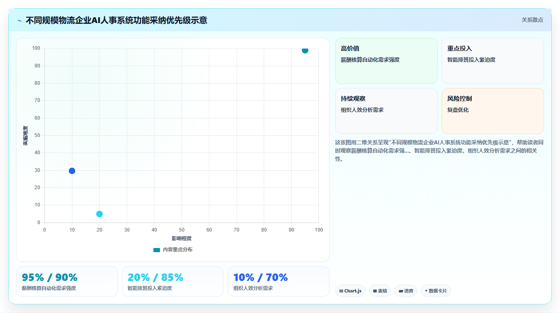The width and height of the screenshot is (560, 313).
Task: Click the 薪酬核算自动化需求强度 label under 95% / 90%
Action: [49, 288]
